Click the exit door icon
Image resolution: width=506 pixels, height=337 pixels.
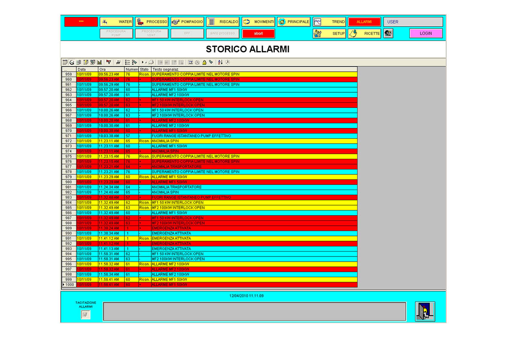tap(425, 311)
